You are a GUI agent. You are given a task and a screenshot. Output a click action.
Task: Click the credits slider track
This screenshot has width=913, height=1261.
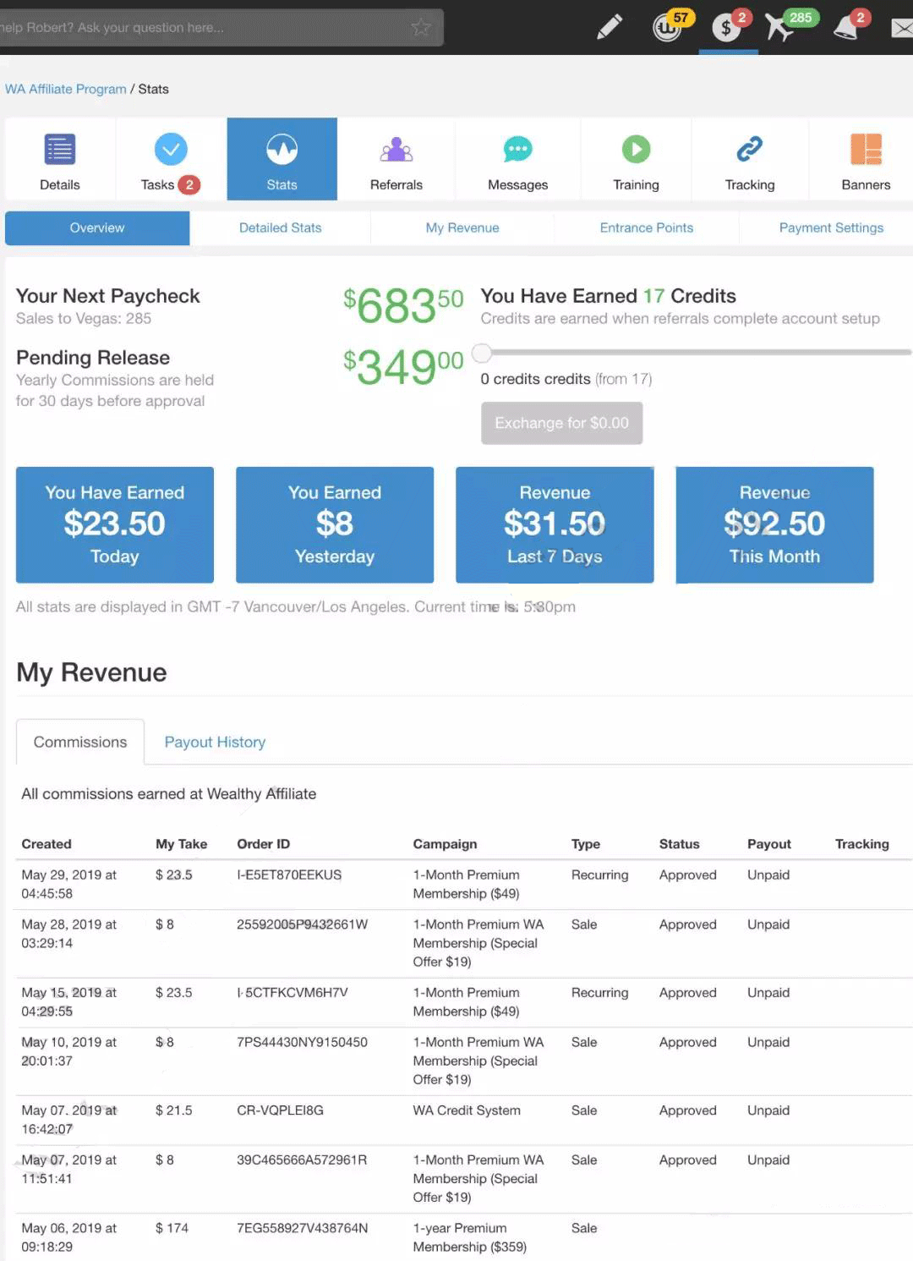point(697,352)
